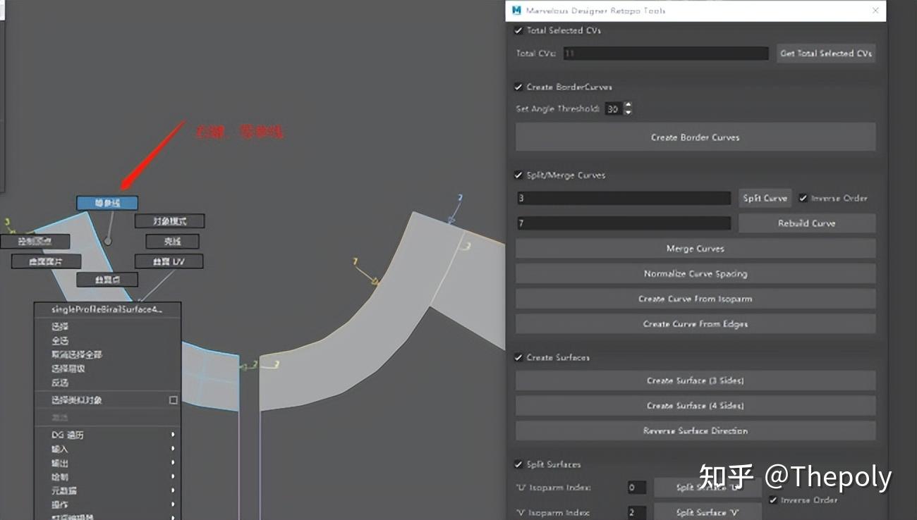Choose 曲面 UV in the marking menu
Screen dimensions: 917x520
169,261
